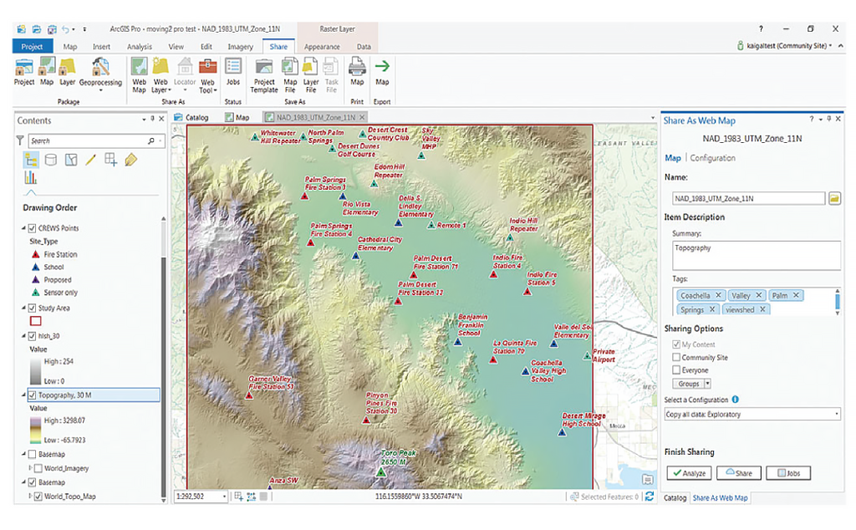This screenshot has height=530, width=856.
Task: Open the Select a Configuration dropdown
Action: [x=752, y=414]
